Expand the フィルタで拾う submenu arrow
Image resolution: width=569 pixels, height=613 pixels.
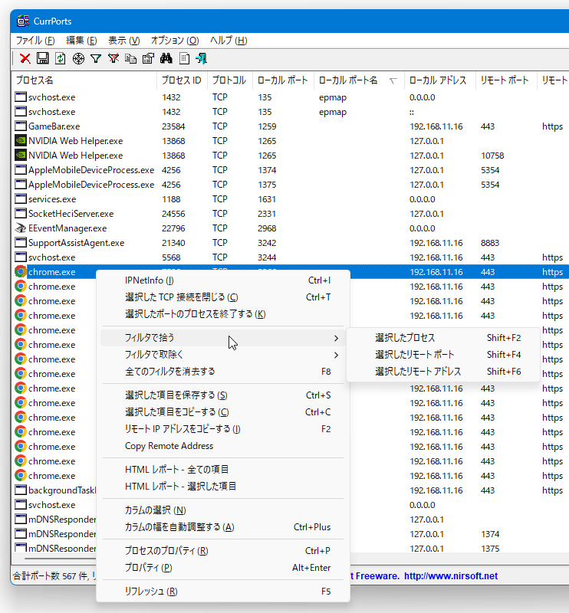point(336,338)
